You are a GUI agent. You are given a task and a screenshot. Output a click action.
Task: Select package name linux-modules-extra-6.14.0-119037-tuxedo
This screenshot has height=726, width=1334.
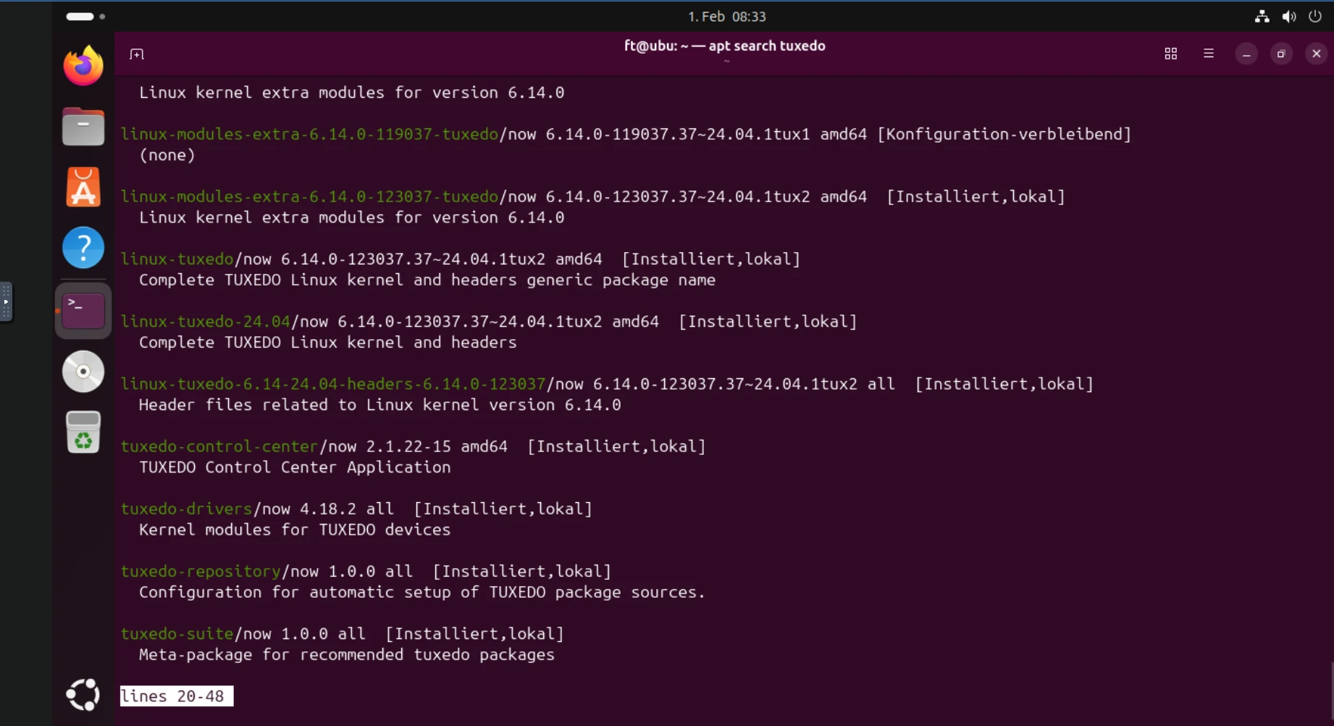[309, 134]
